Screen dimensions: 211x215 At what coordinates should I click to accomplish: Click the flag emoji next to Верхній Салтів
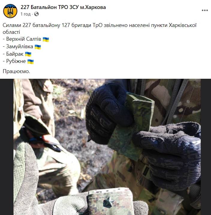46,39
